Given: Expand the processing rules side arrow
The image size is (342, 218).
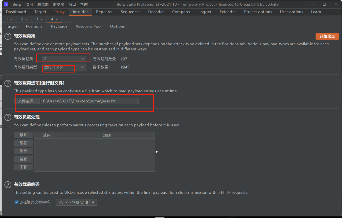Looking at the screenshot, I should click(x=157, y=152).
